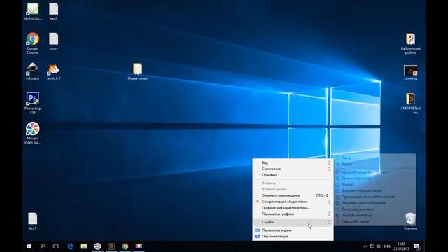Create new Ярлык from the submenu
Image resolution: width=448 pixels, height=252 pixels.
[375, 164]
